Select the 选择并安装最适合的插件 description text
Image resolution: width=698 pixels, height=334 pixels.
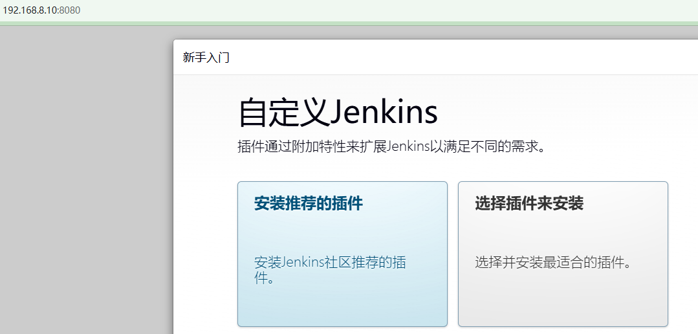click(552, 263)
